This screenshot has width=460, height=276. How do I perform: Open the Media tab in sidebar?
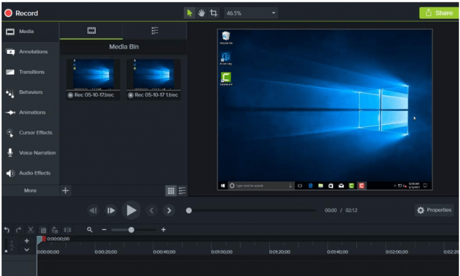click(31, 31)
